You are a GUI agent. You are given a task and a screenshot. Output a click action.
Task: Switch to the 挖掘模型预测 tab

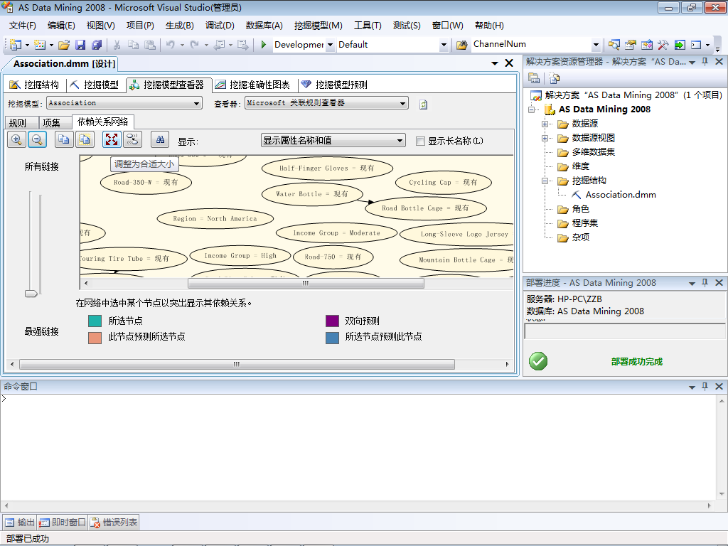[x=334, y=85]
